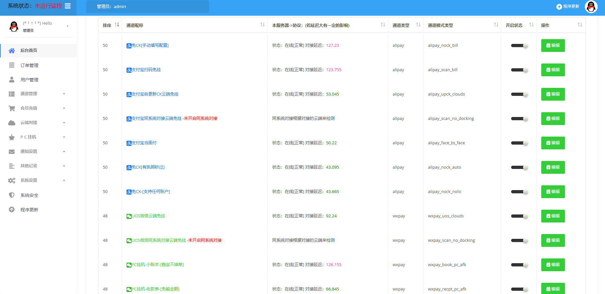
Task: Click the sidebar penguin profile avatar
Action: point(14,27)
